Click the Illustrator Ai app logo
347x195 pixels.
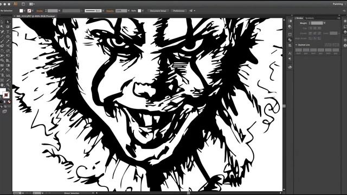pos(16,4)
